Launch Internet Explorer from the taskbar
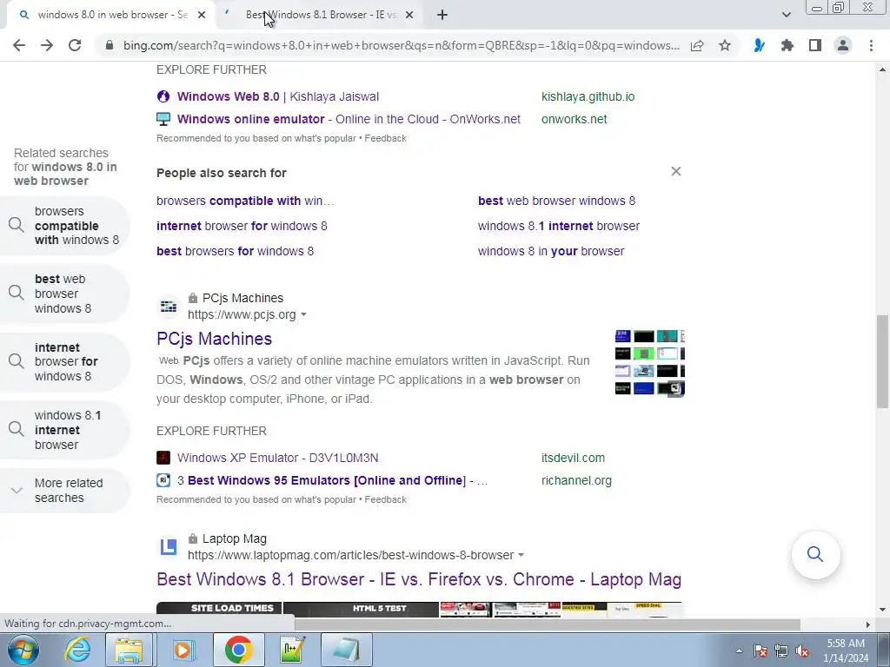Screen dimensions: 890x667 tap(77, 650)
